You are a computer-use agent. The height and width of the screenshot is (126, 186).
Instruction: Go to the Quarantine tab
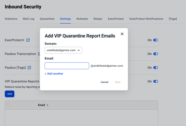[47, 19]
